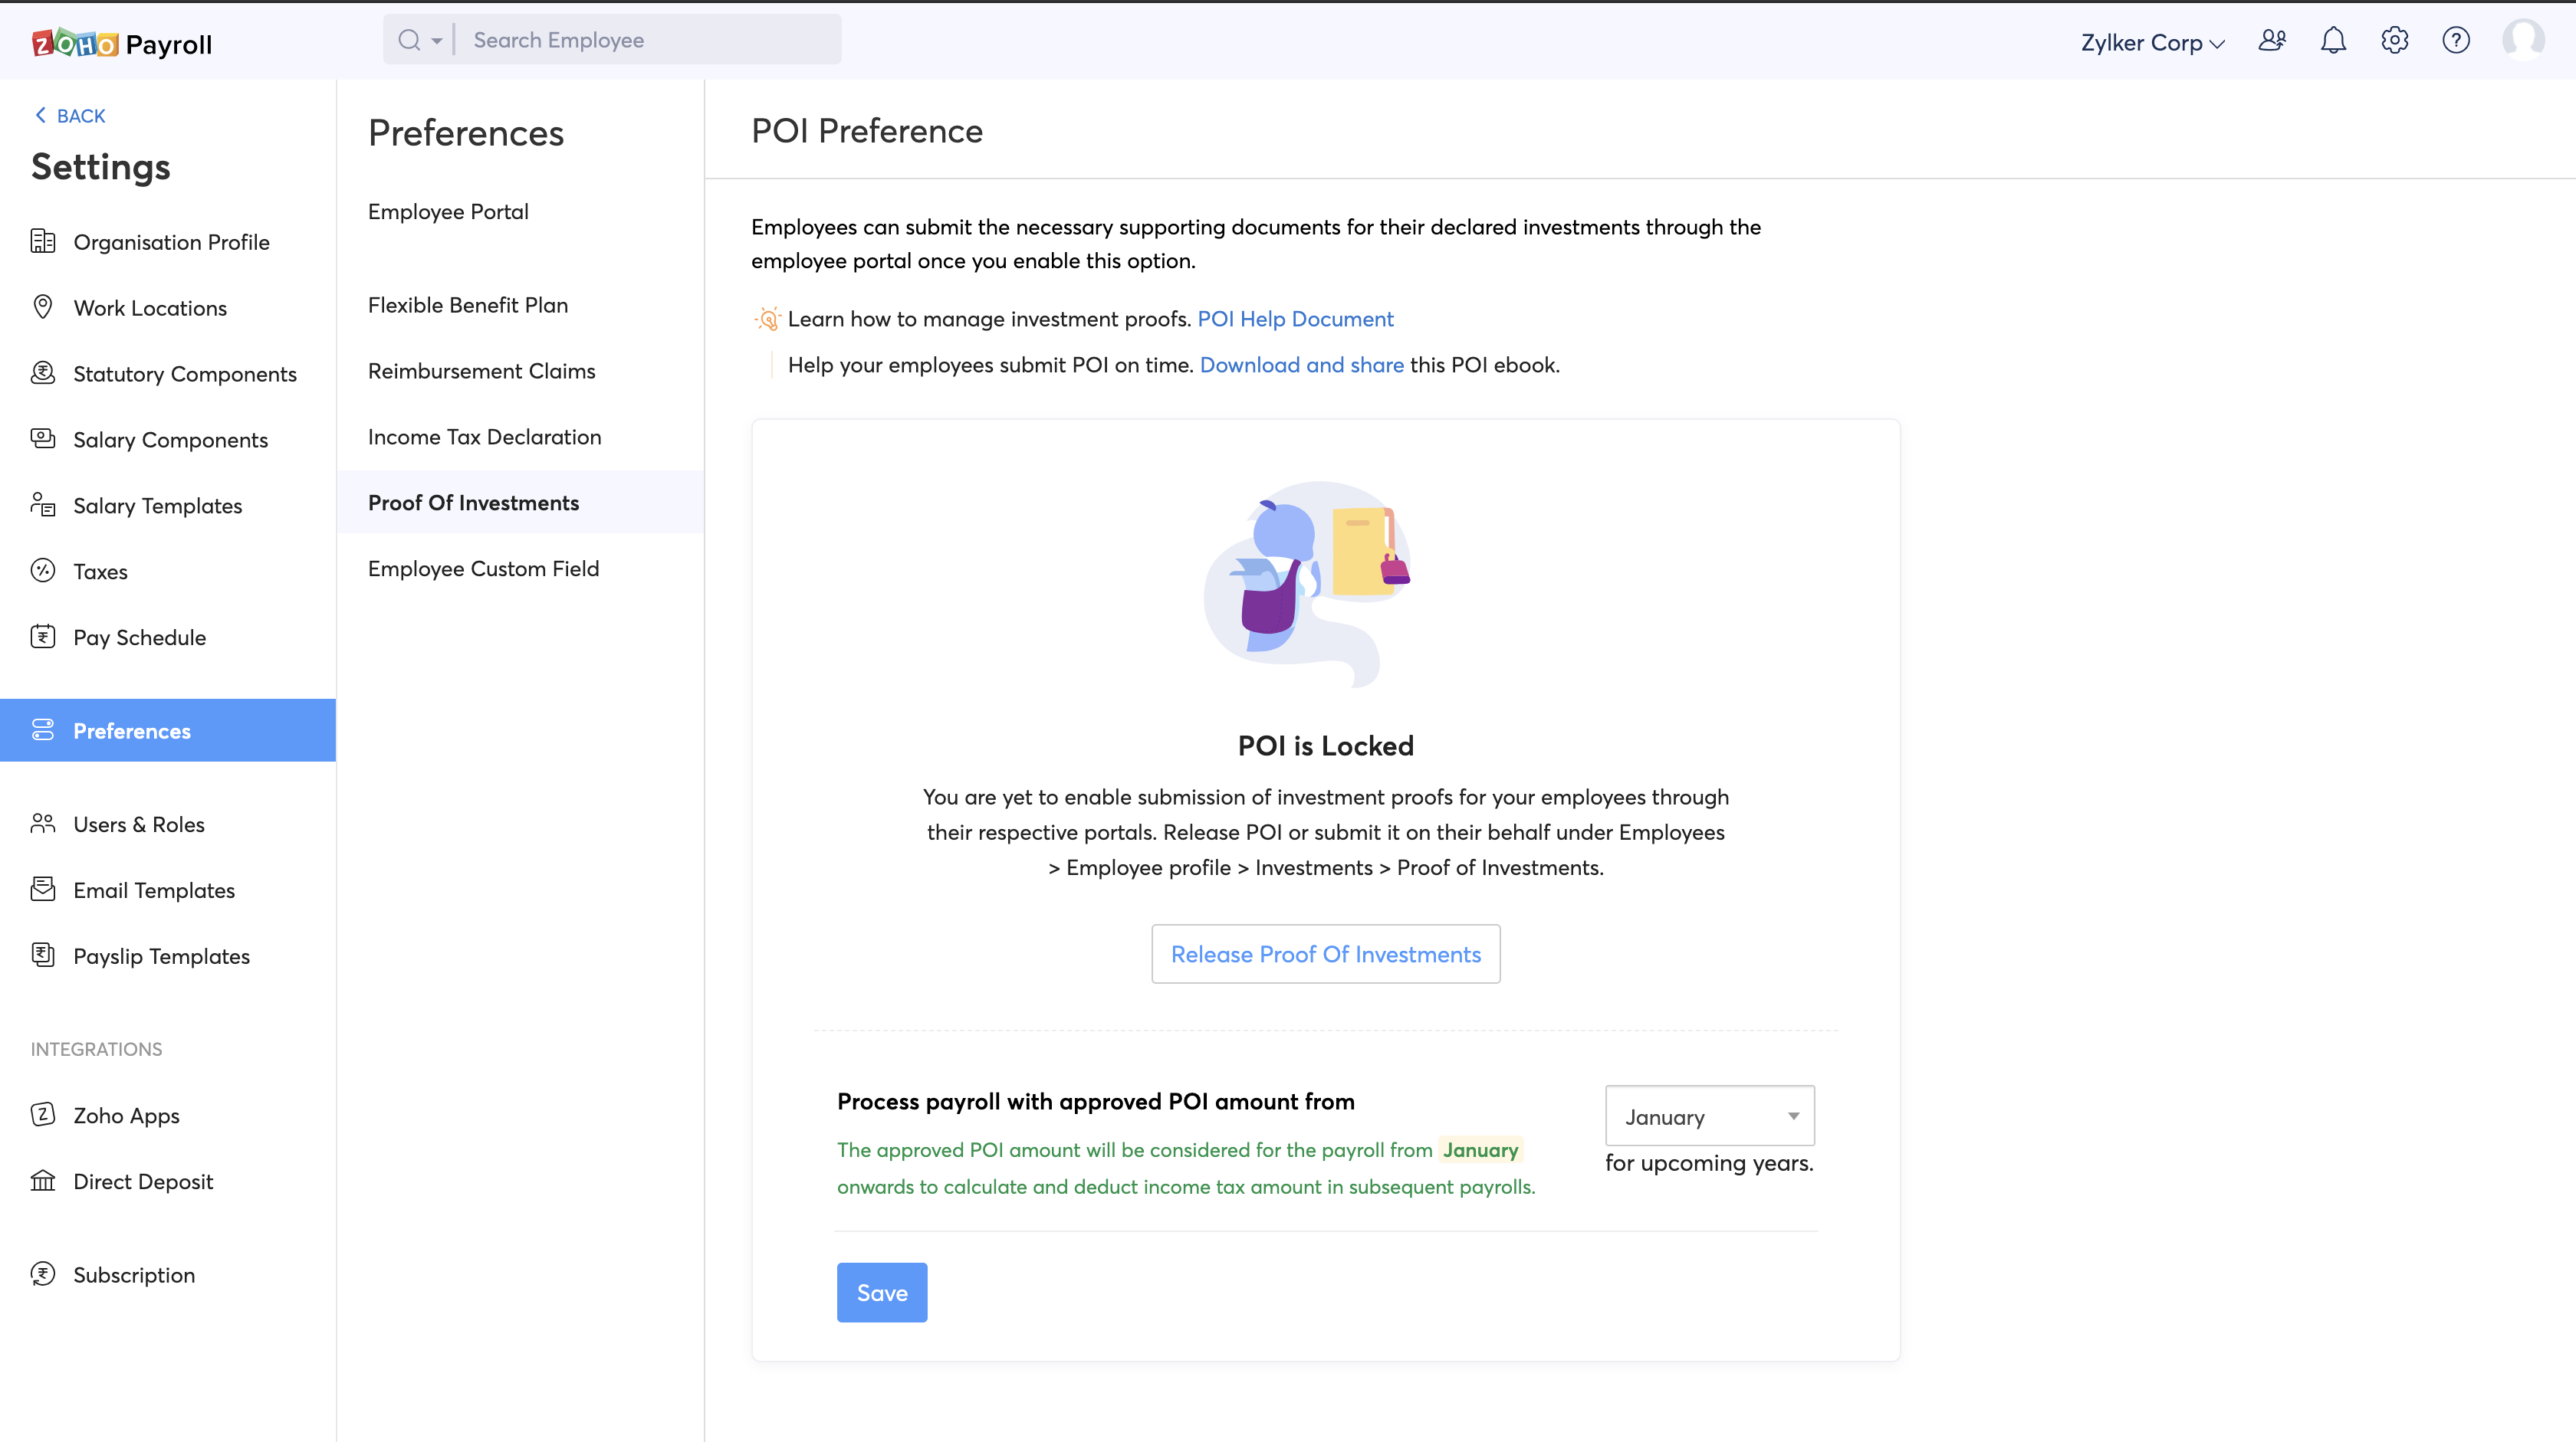This screenshot has height=1442, width=2576.
Task: Navigate to Flexible Benefit Plan section
Action: pos(467,304)
